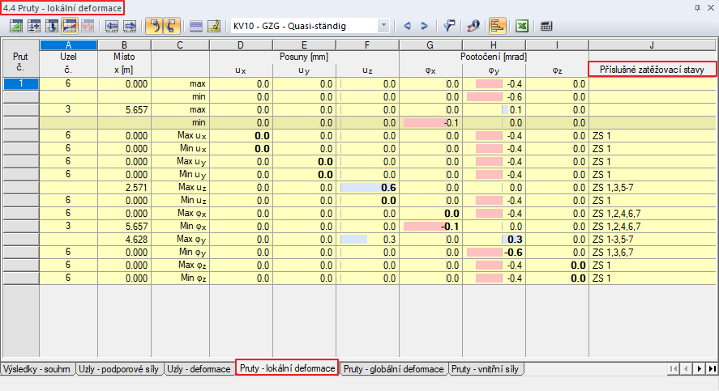
Task: Open the Uzly - deformace tab
Action: [x=199, y=369]
